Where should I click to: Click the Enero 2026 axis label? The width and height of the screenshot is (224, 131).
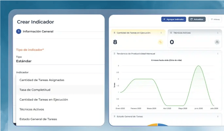tap(120, 108)
